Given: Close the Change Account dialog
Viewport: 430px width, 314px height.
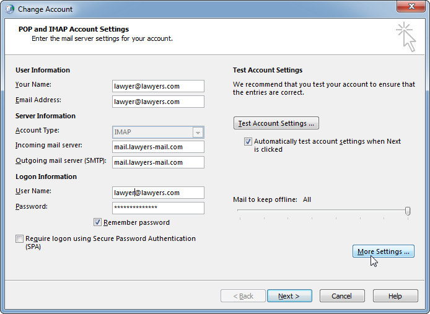Looking at the screenshot, I should click(411, 9).
